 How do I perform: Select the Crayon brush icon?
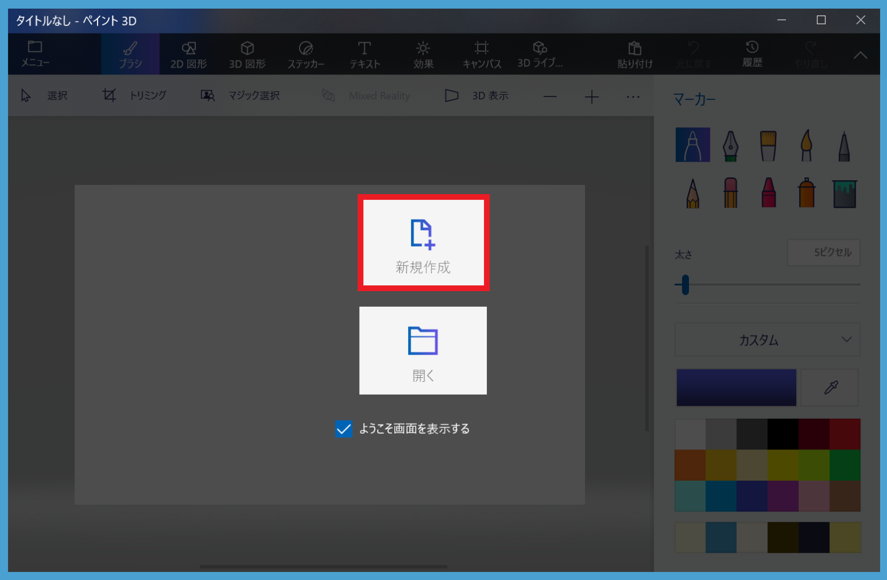(x=768, y=192)
